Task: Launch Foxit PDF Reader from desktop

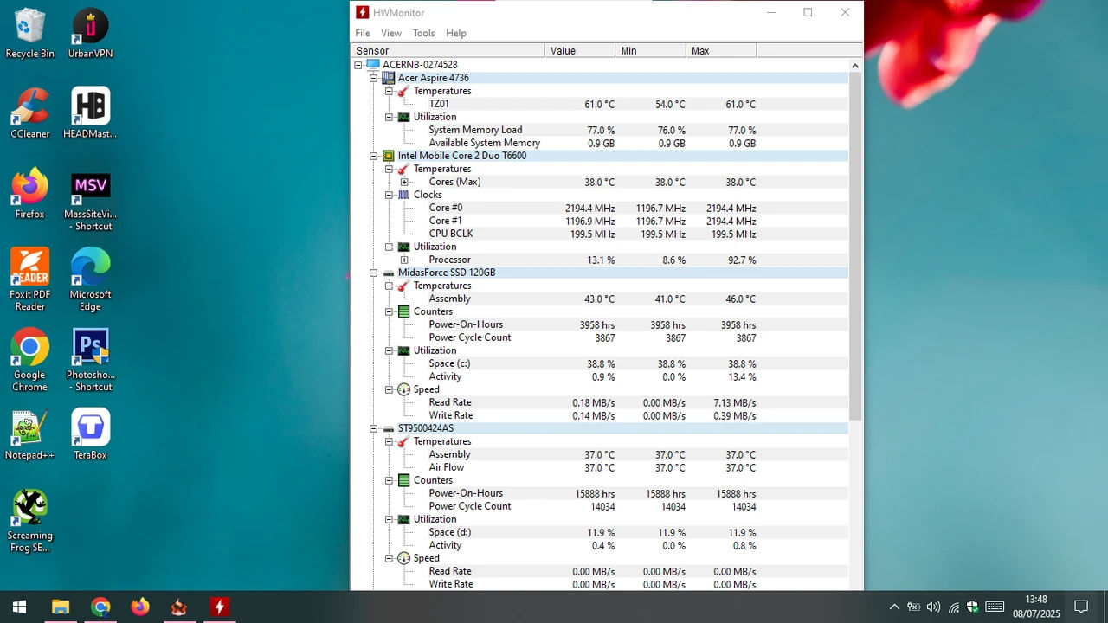Action: click(29, 279)
